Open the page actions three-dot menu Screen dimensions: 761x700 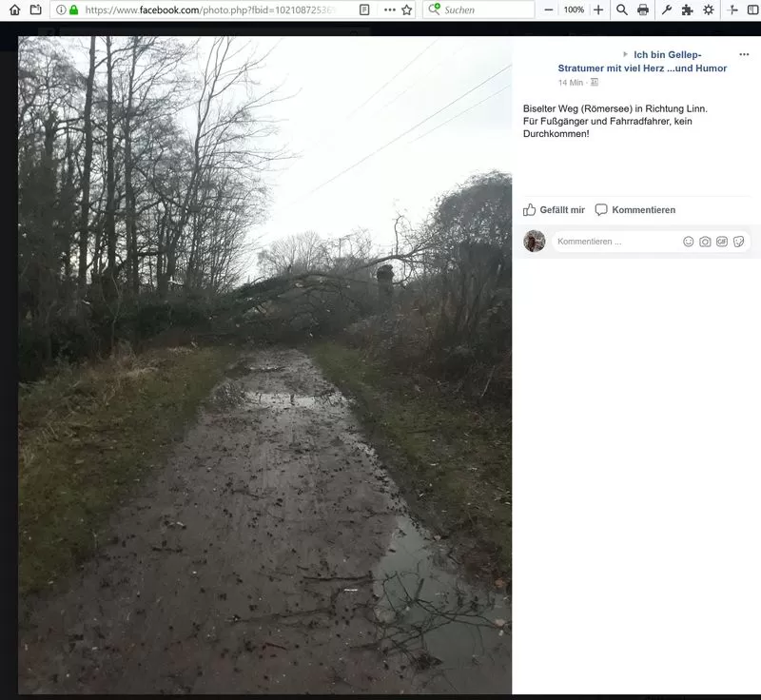(x=390, y=10)
